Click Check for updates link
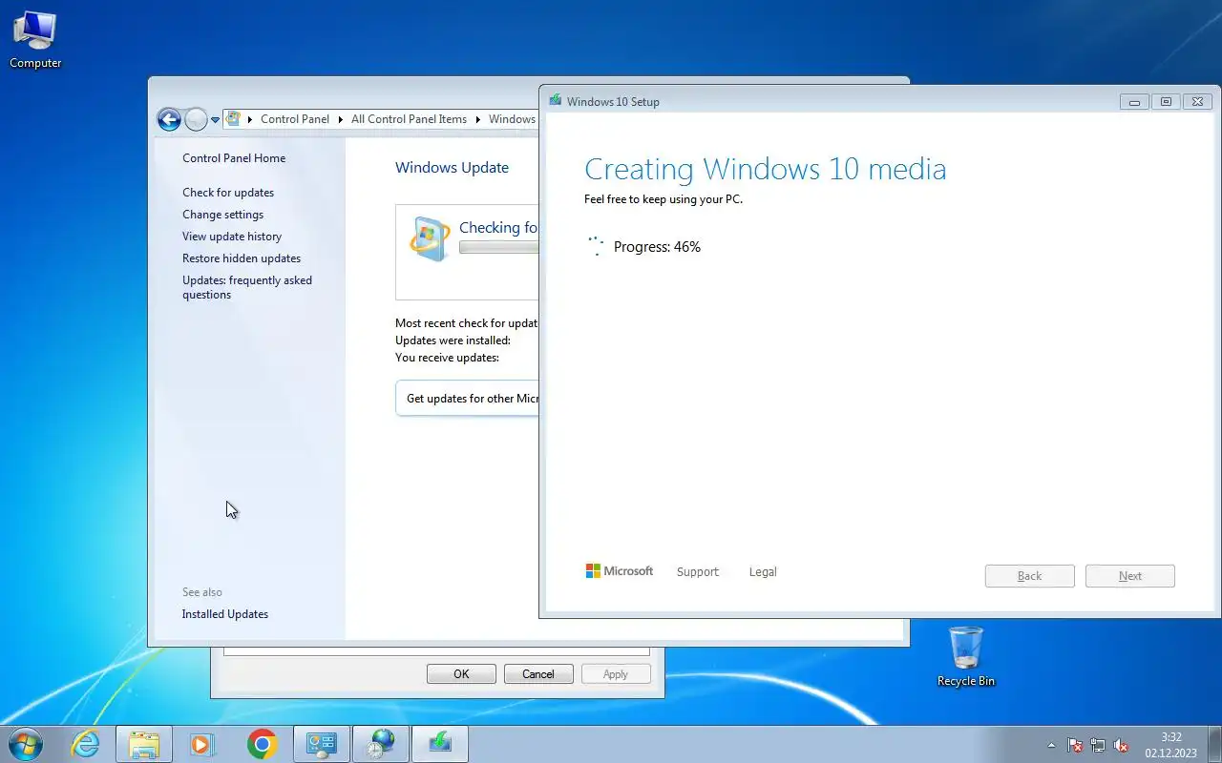This screenshot has width=1222, height=763. pos(228,193)
